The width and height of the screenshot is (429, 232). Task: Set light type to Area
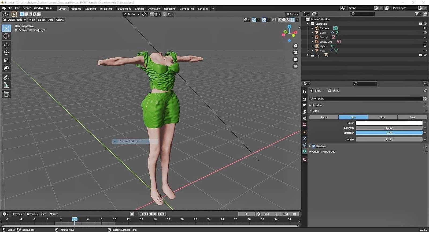(412, 117)
